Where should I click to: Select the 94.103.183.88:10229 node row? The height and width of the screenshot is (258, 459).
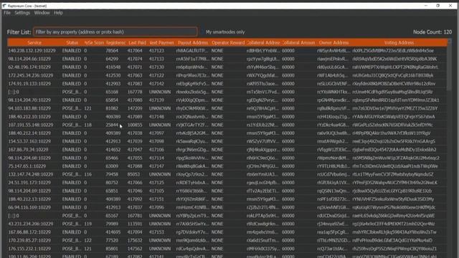coord(227,108)
